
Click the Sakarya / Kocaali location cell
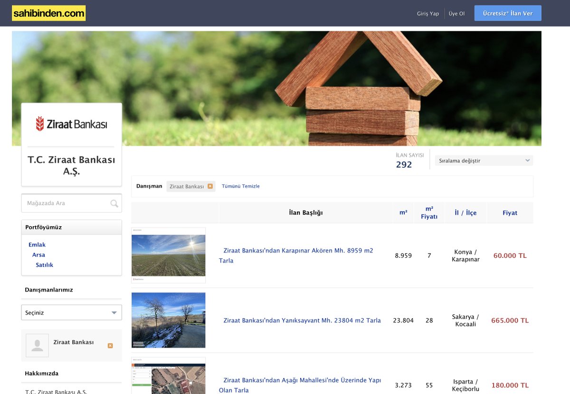[x=465, y=321]
